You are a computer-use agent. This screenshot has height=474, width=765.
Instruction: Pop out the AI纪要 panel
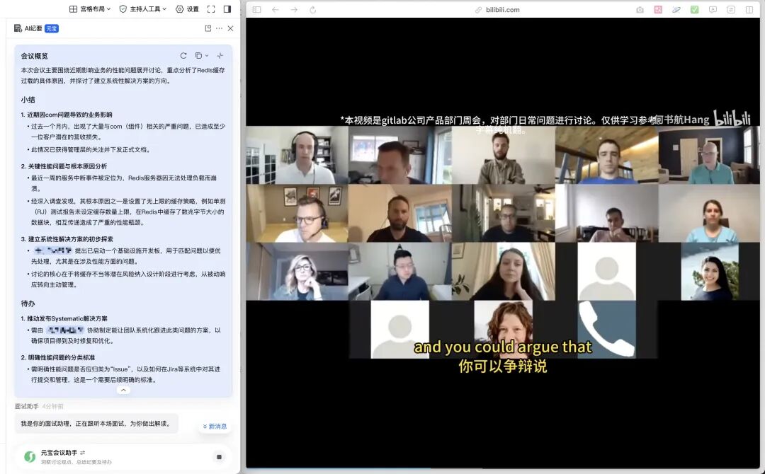pos(208,28)
